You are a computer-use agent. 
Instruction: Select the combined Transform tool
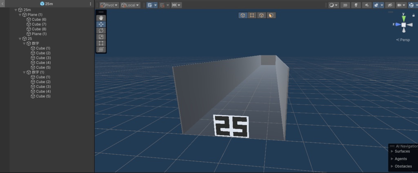pos(101,49)
